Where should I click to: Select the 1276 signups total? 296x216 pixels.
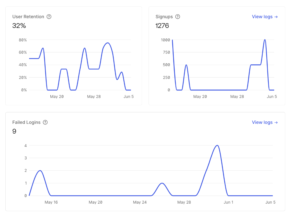coord(162,26)
